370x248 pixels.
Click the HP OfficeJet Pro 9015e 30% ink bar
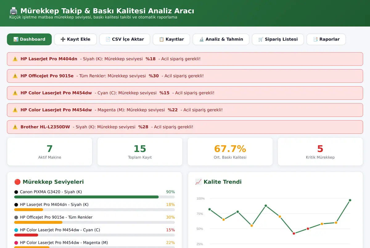tap(94, 222)
